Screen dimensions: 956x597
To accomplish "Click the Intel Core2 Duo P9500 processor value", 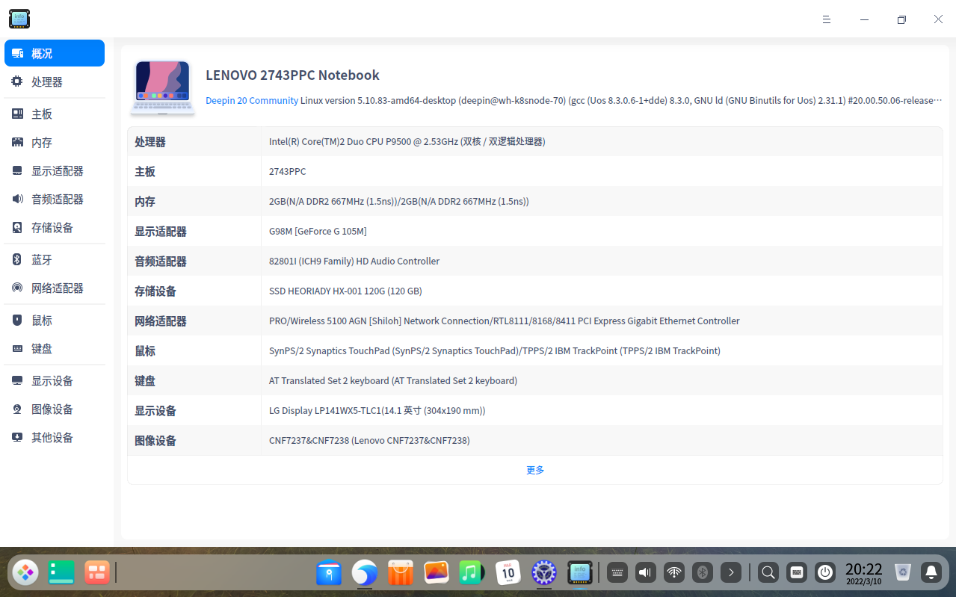I will coord(407,141).
